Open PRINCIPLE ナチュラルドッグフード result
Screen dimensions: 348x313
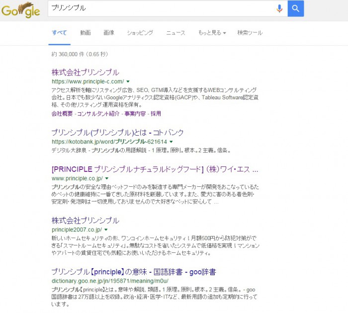[155, 169]
